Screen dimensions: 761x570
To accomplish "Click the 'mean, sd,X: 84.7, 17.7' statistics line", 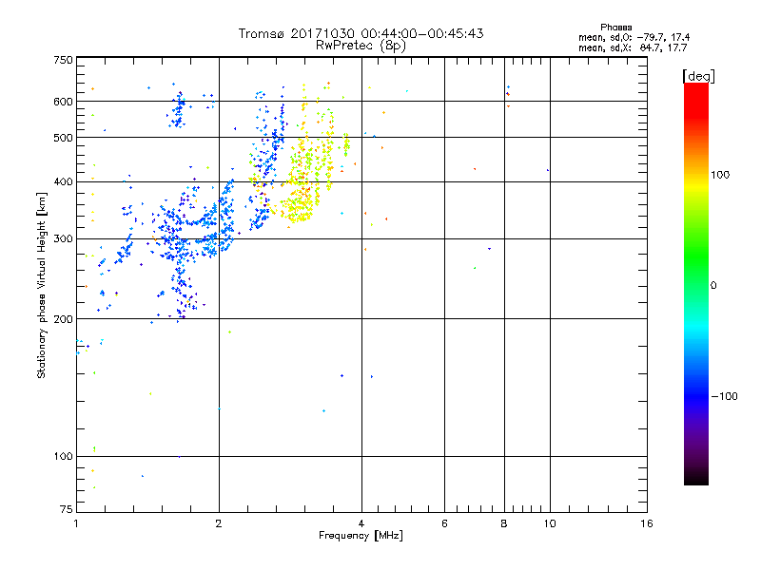I will [633, 47].
